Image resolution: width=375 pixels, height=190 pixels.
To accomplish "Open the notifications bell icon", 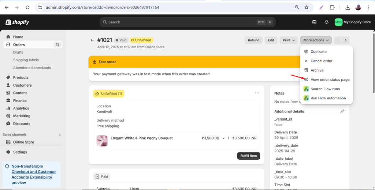I will tap(326, 22).
